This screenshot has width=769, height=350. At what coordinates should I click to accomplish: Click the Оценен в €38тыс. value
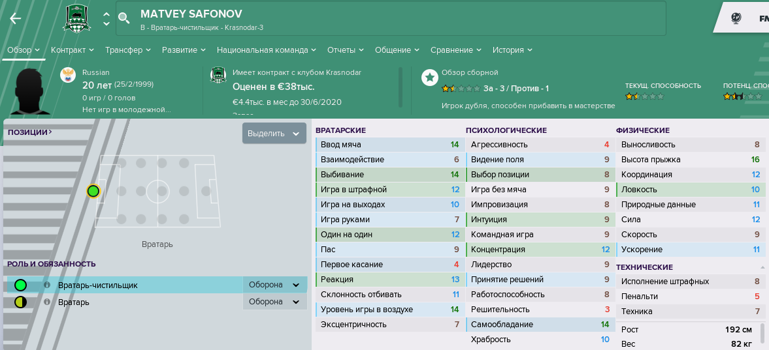click(x=274, y=87)
